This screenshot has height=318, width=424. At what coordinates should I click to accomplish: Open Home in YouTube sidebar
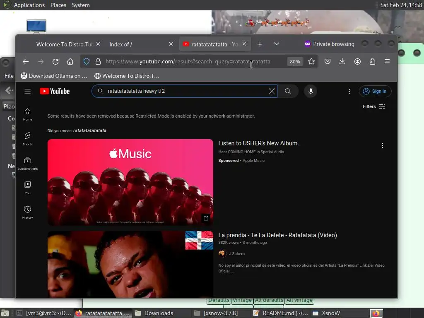(x=28, y=114)
